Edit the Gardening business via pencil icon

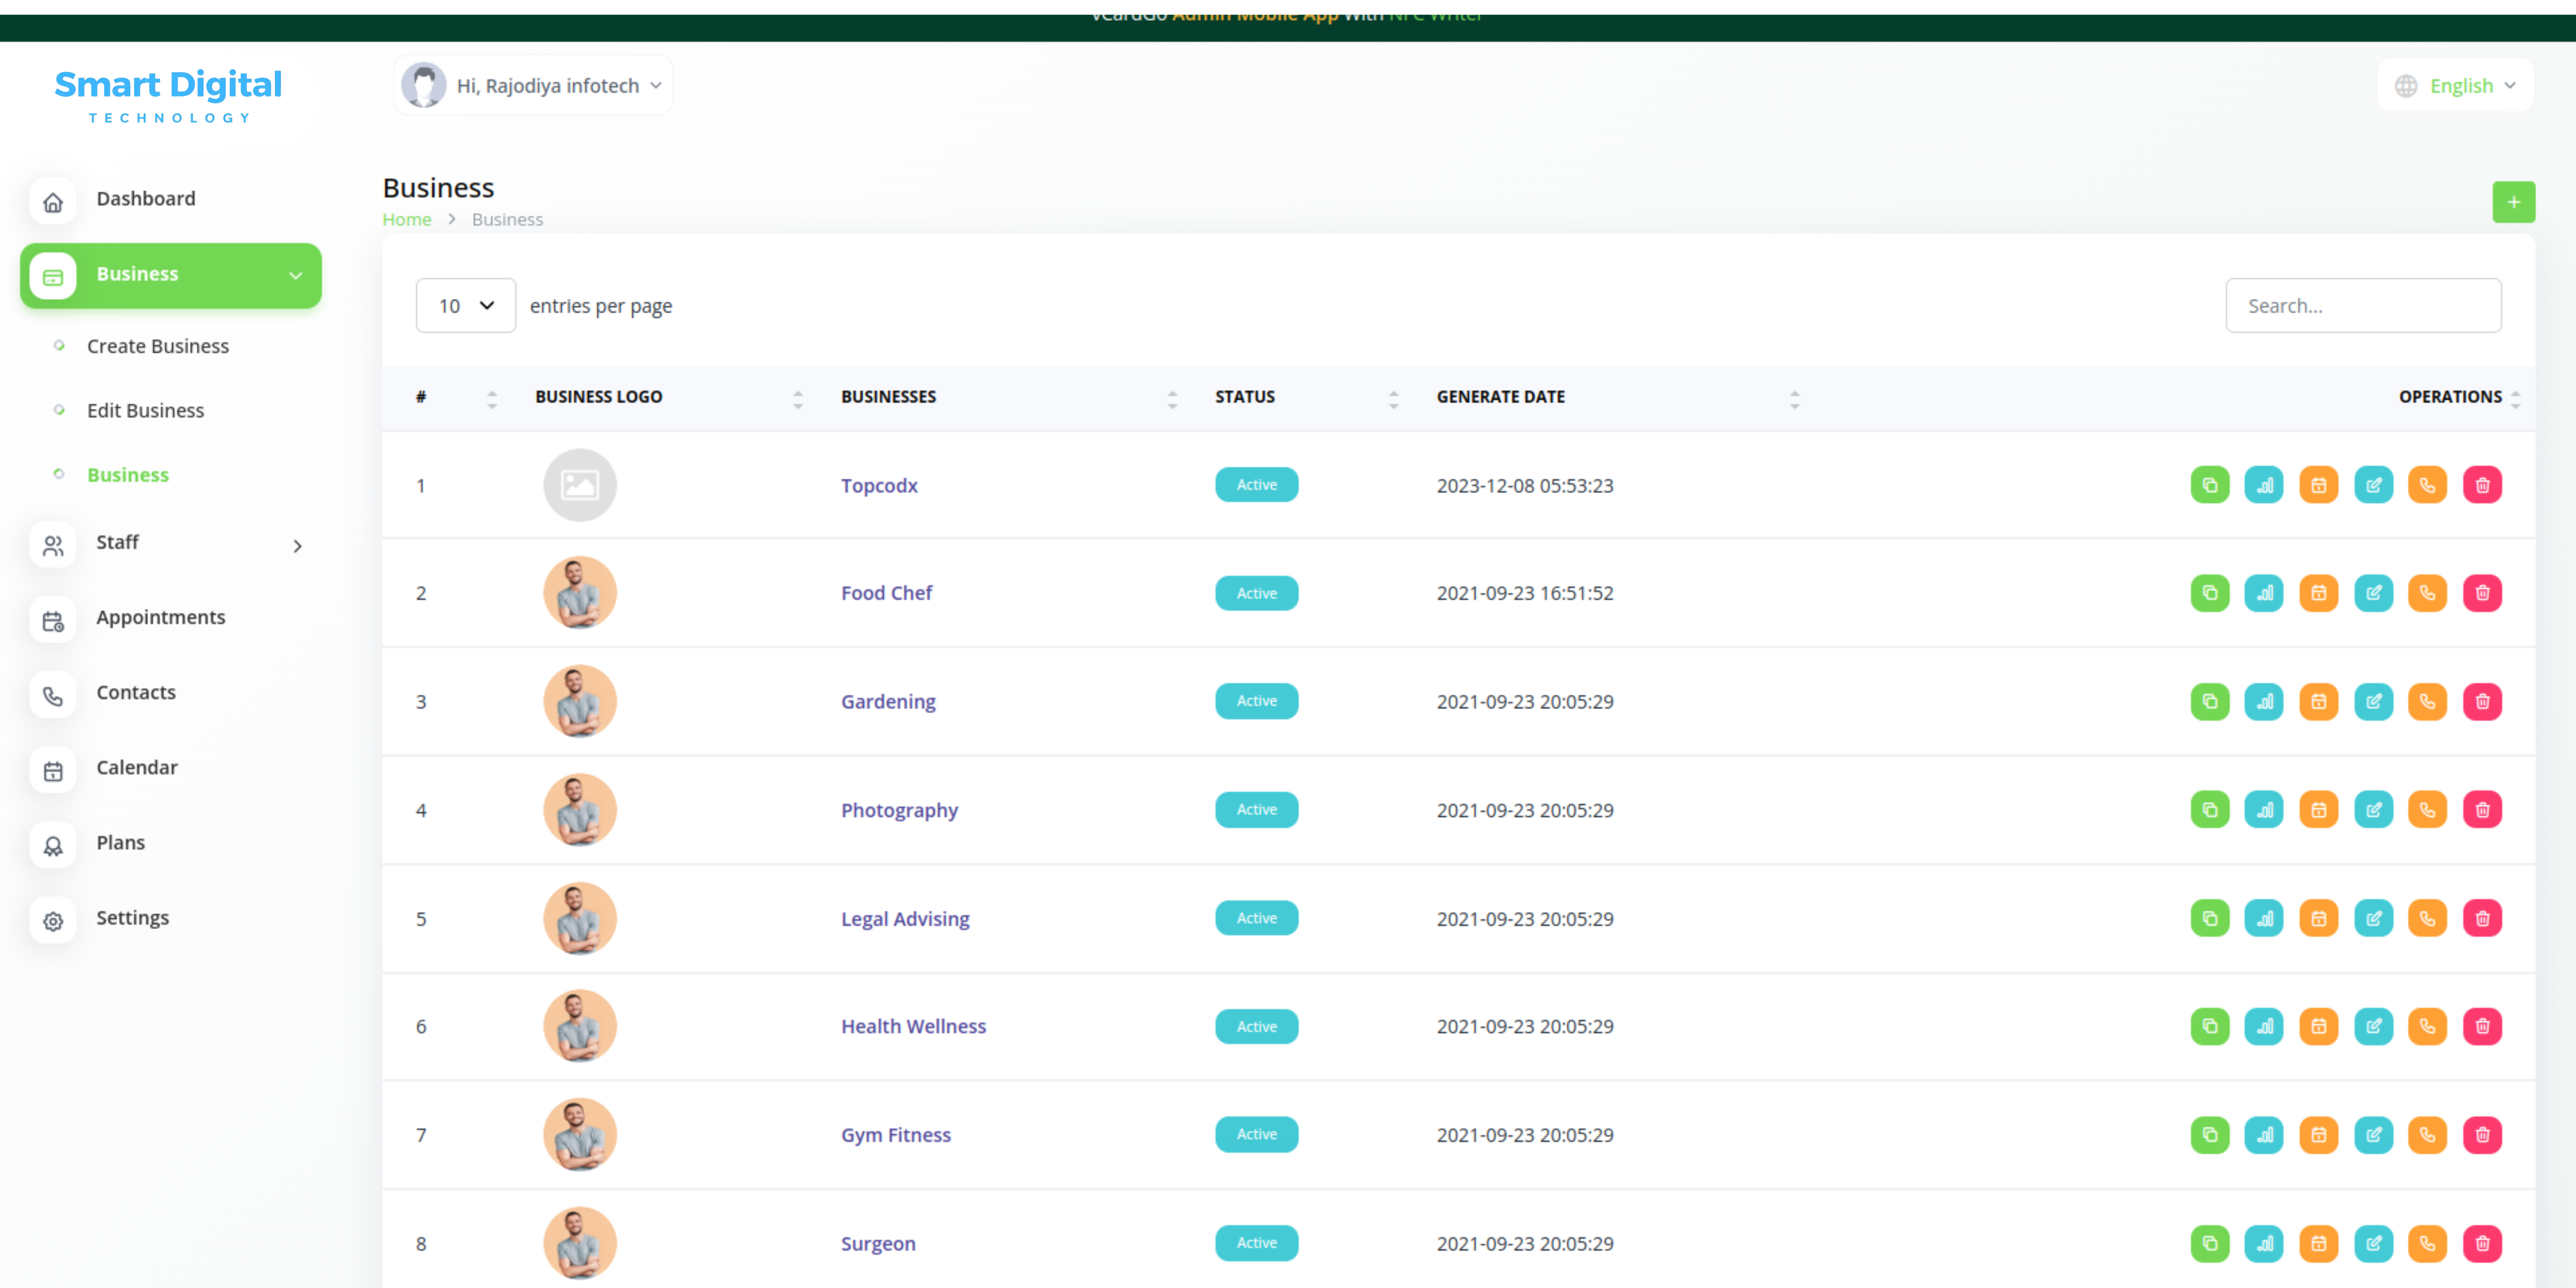(x=2373, y=702)
